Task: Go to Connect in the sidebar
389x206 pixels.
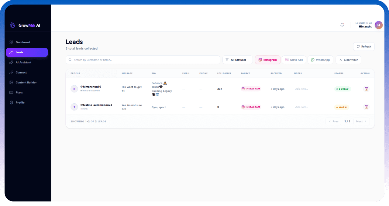Action: (27, 72)
